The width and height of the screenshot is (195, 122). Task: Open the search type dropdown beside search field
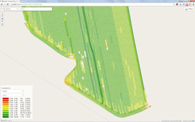coord(12,9)
